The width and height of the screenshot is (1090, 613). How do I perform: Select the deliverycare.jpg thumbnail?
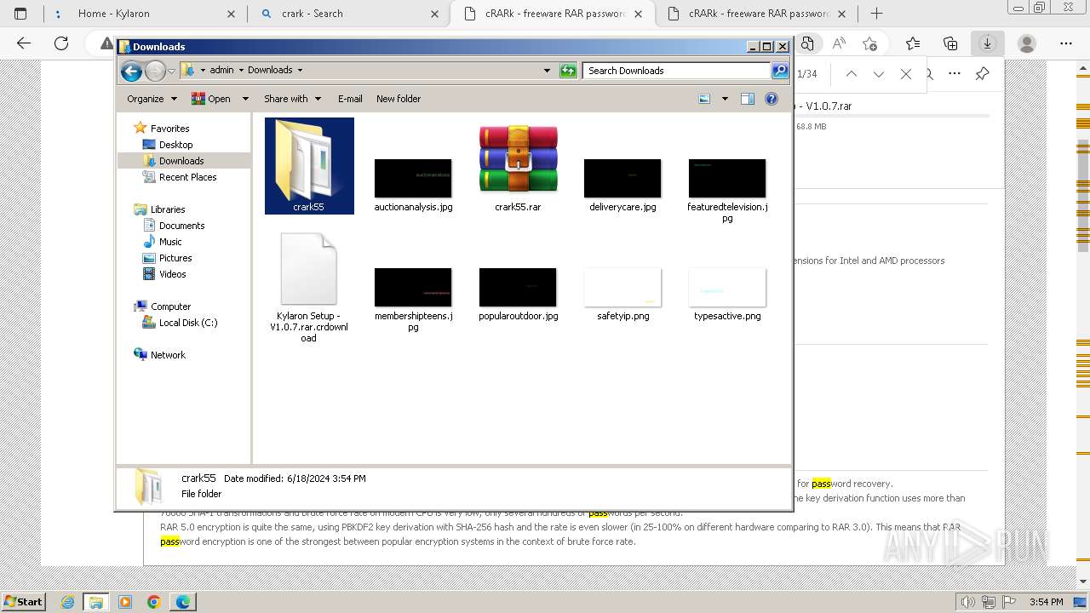[x=622, y=178]
